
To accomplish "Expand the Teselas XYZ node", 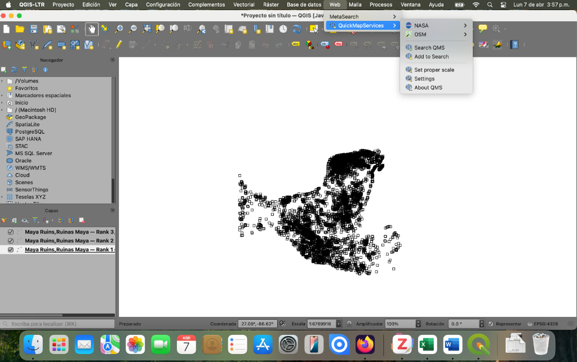I will pyautogui.click(x=2, y=197).
